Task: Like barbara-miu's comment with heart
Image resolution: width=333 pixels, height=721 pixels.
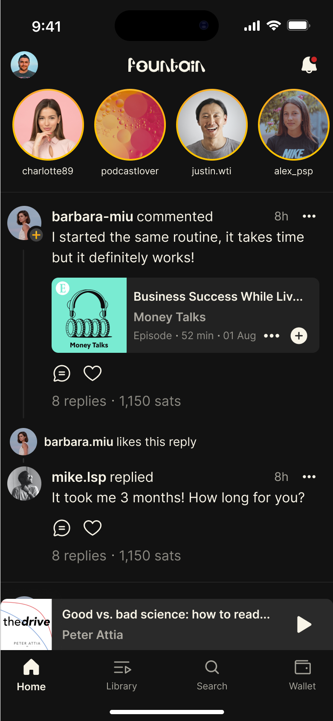Action: (x=93, y=373)
